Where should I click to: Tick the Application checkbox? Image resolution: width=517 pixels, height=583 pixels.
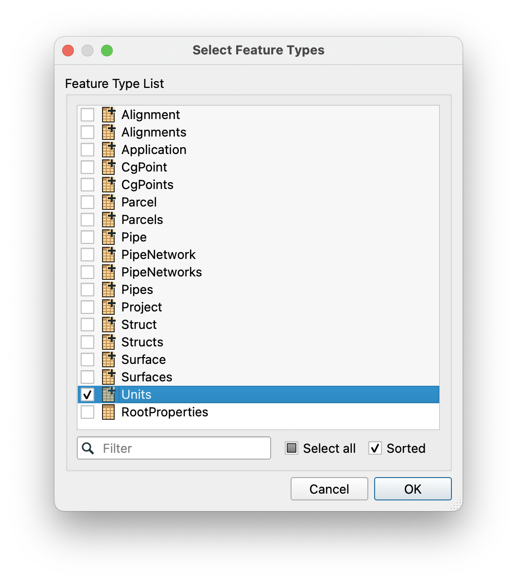pyautogui.click(x=87, y=150)
